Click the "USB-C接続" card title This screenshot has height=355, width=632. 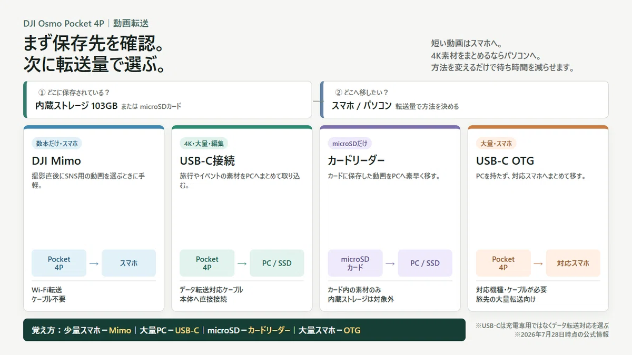[207, 161]
